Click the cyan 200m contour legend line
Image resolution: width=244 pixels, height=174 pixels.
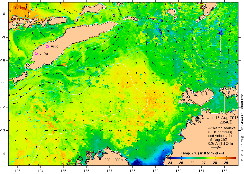(110, 163)
